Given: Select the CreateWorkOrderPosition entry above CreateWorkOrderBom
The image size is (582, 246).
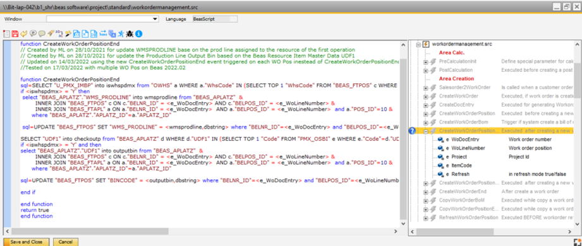Looking at the screenshot, I should coord(467,114).
